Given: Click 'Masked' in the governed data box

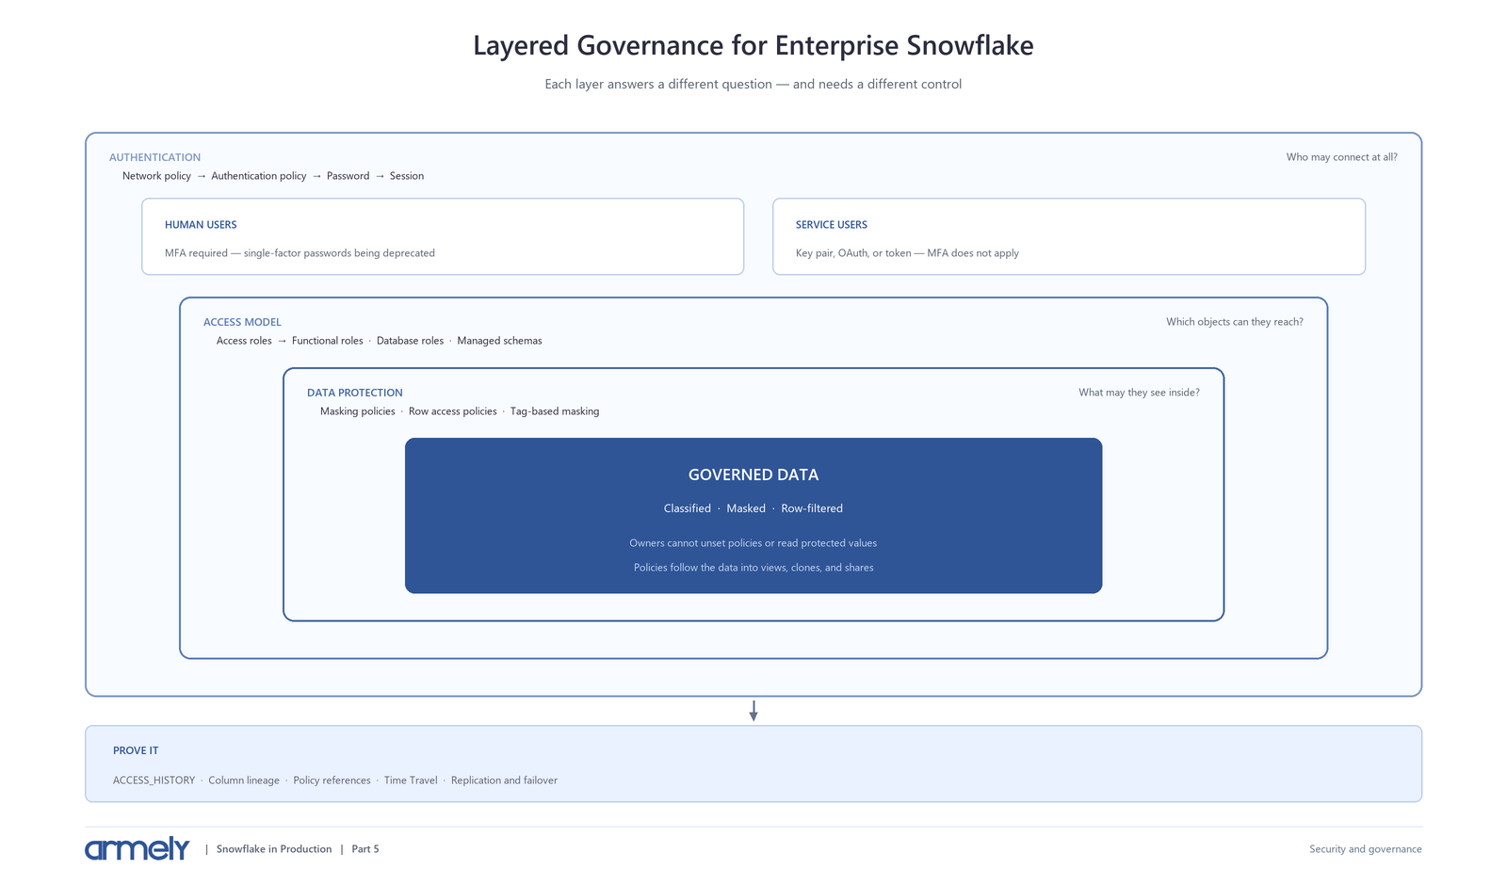Looking at the screenshot, I should click(746, 508).
